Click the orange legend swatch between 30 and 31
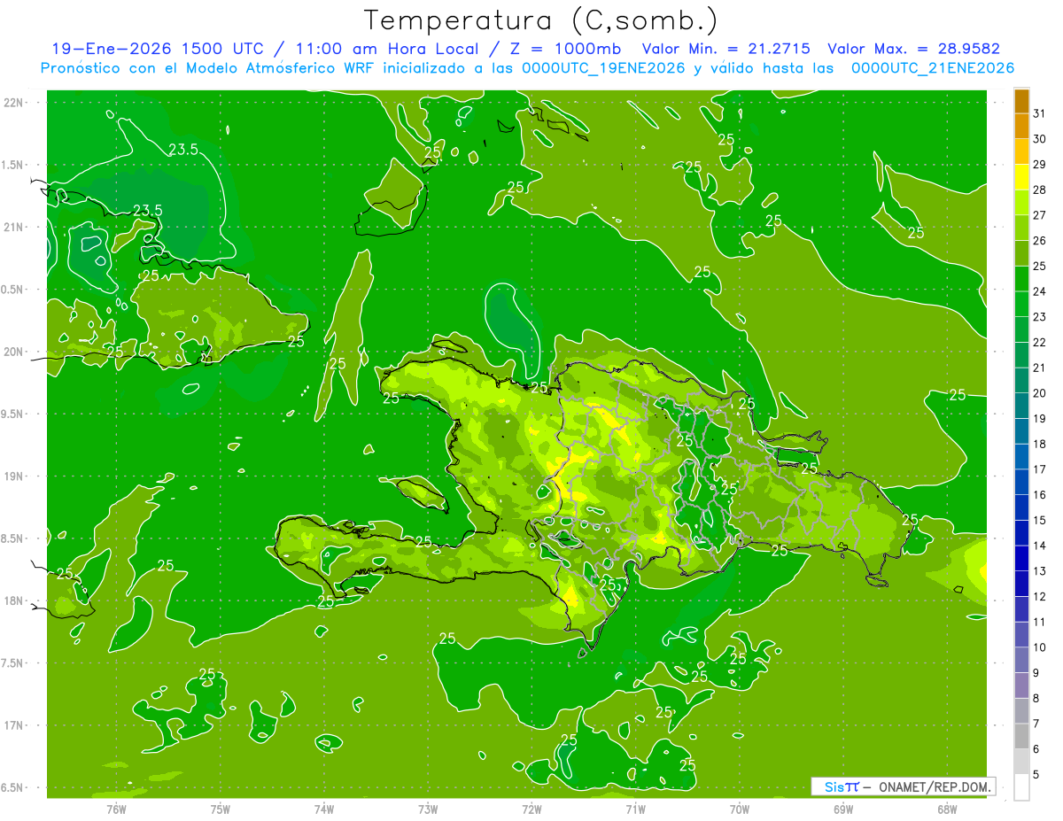Image resolution: width=1063 pixels, height=821 pixels. 1021,126
